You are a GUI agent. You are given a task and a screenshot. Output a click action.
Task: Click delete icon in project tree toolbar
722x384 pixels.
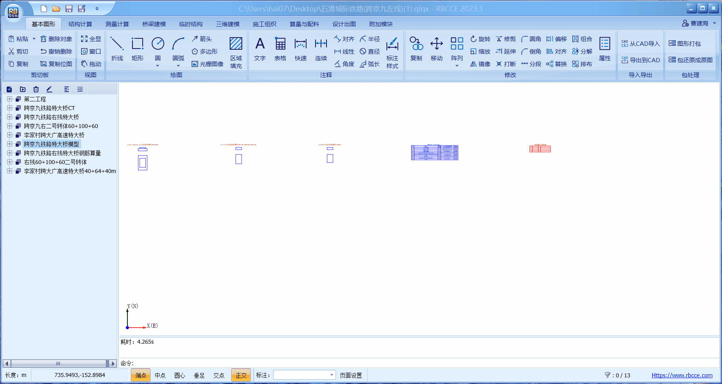click(36, 89)
